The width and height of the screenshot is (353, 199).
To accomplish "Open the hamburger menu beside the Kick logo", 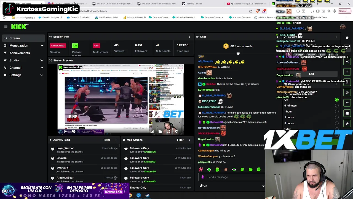I will 6,27.
